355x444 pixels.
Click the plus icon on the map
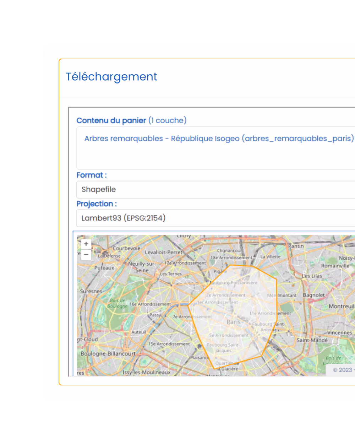coord(86,244)
